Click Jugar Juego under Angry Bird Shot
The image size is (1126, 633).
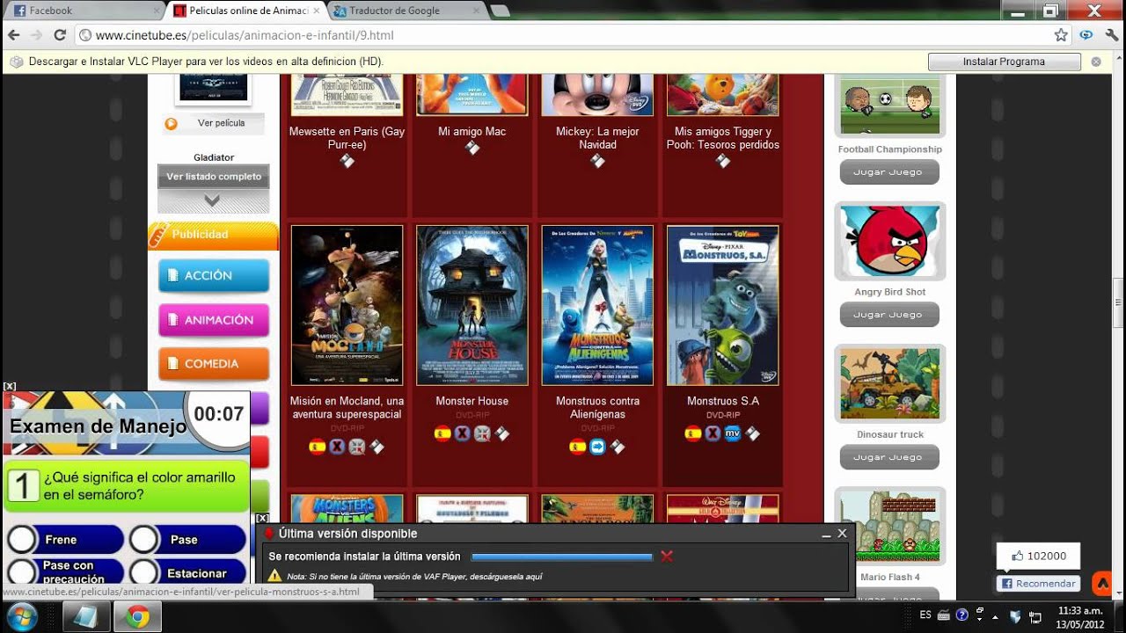888,315
